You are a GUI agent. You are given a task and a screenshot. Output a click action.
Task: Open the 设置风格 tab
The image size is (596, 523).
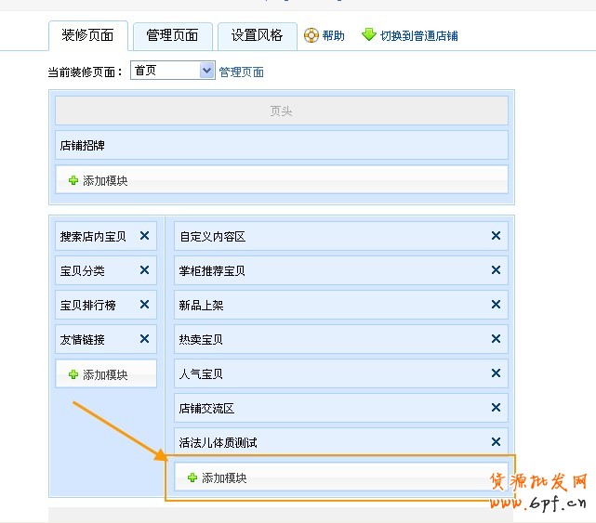257,36
